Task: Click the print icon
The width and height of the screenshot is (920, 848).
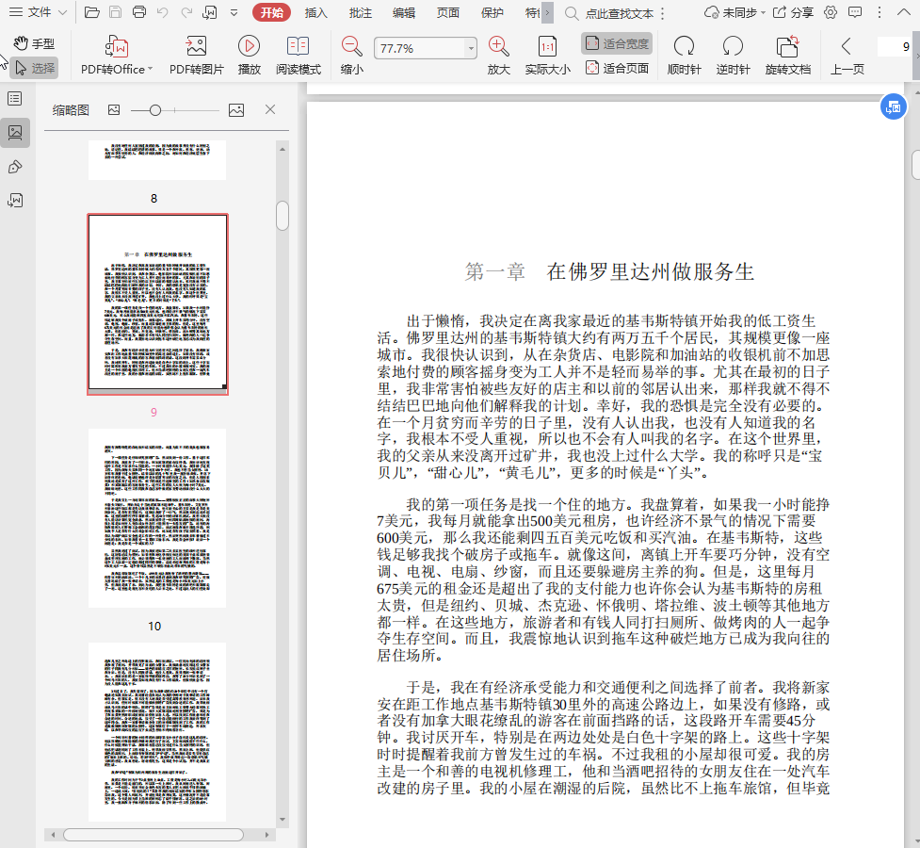Action: coord(139,12)
